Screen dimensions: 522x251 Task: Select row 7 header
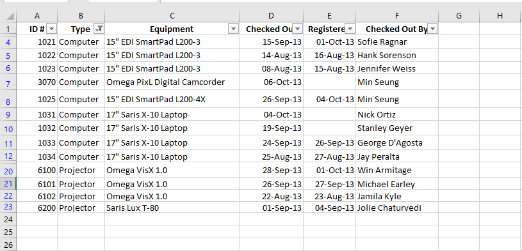pyautogui.click(x=8, y=82)
